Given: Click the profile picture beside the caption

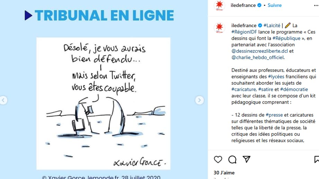Looking at the screenshot, I should (219, 28).
